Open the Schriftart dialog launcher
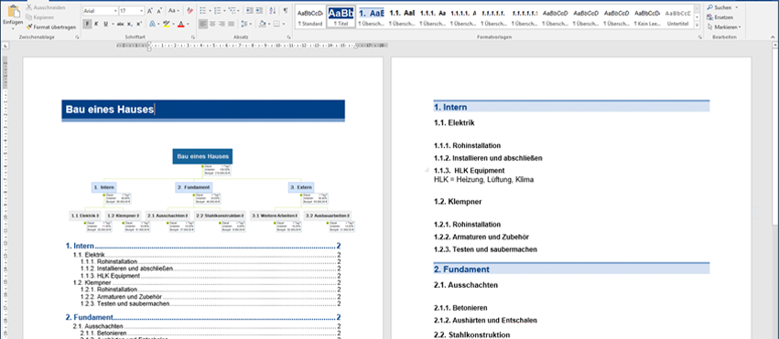The width and height of the screenshot is (779, 339). pyautogui.click(x=193, y=37)
